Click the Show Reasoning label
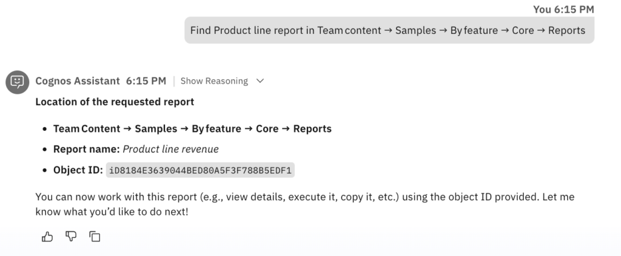This screenshot has width=621, height=256. click(214, 81)
